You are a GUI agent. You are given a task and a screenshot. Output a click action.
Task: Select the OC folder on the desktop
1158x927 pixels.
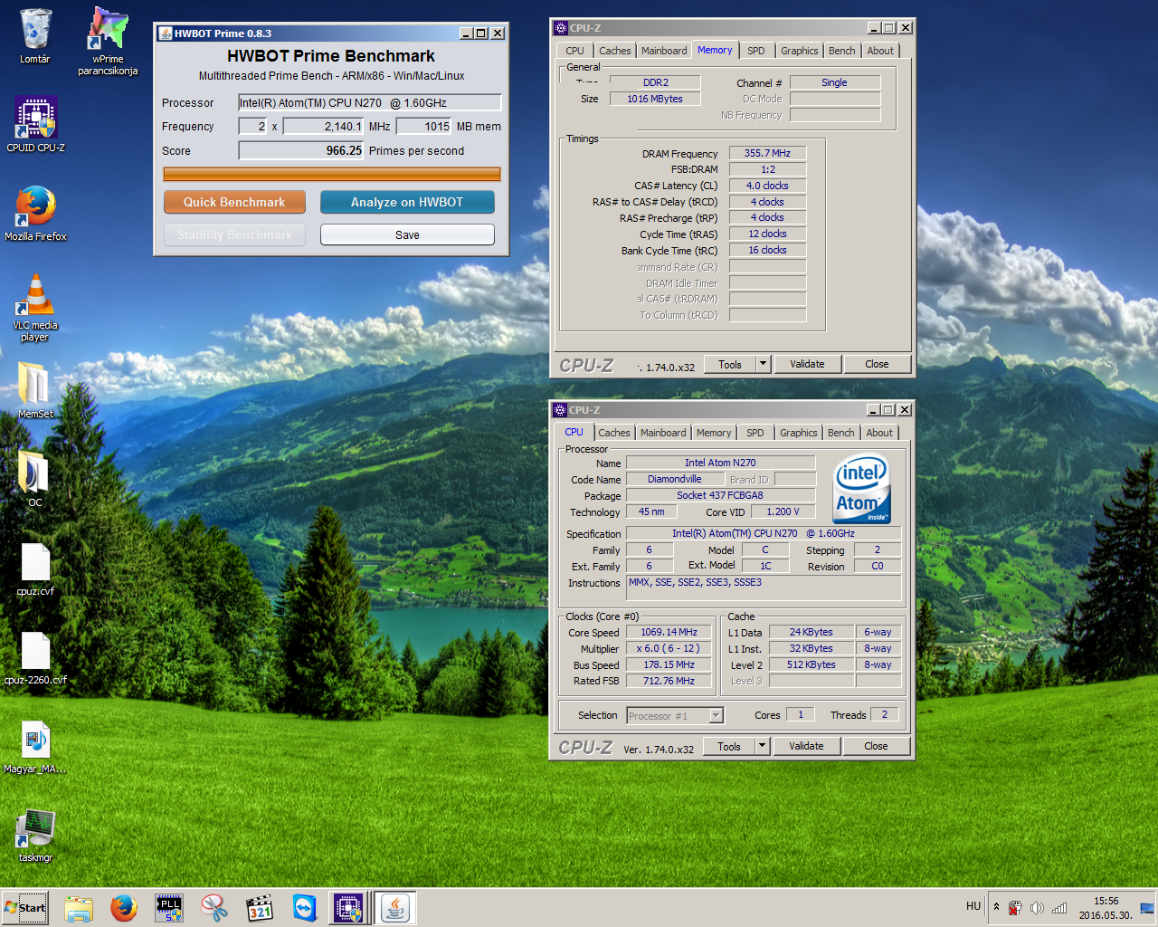(x=35, y=479)
